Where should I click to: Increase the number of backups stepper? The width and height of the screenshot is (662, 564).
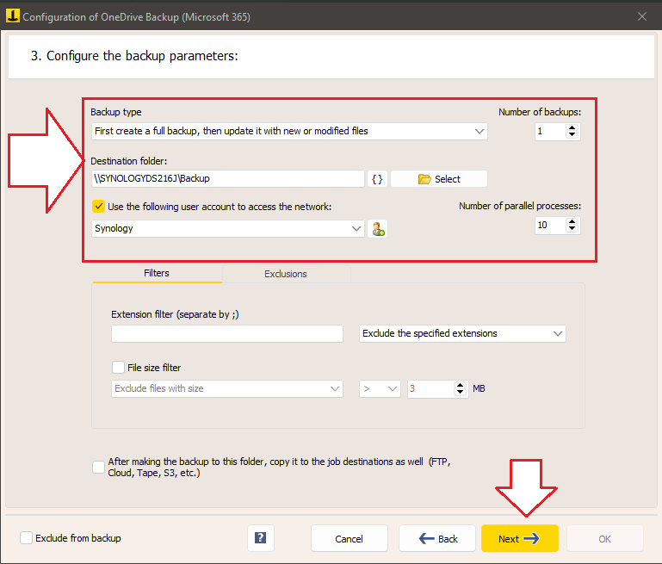coord(572,128)
